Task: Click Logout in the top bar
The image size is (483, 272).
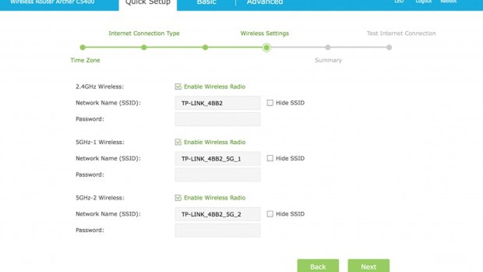Action: tap(423, 2)
